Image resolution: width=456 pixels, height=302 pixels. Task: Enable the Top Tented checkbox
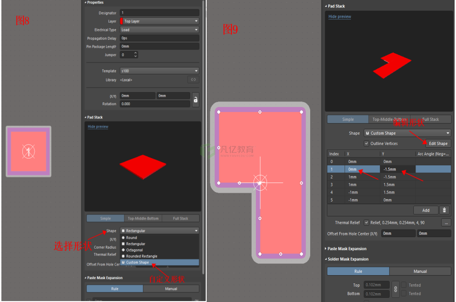(x=404, y=285)
